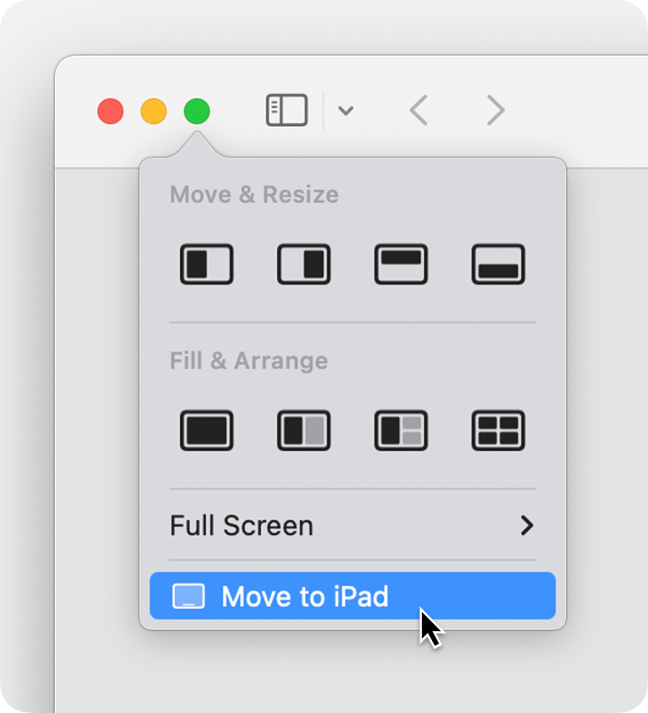Go back with left arrow
The width and height of the screenshot is (648, 713).
(418, 110)
